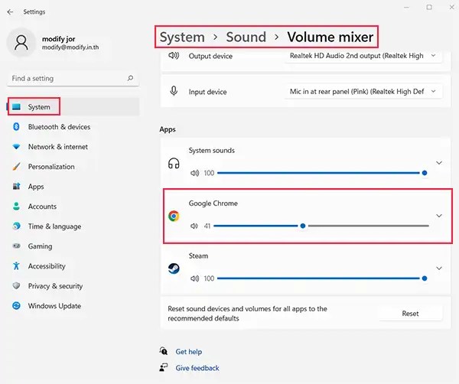Click the Google Chrome app icon
The image size is (459, 384).
point(174,216)
